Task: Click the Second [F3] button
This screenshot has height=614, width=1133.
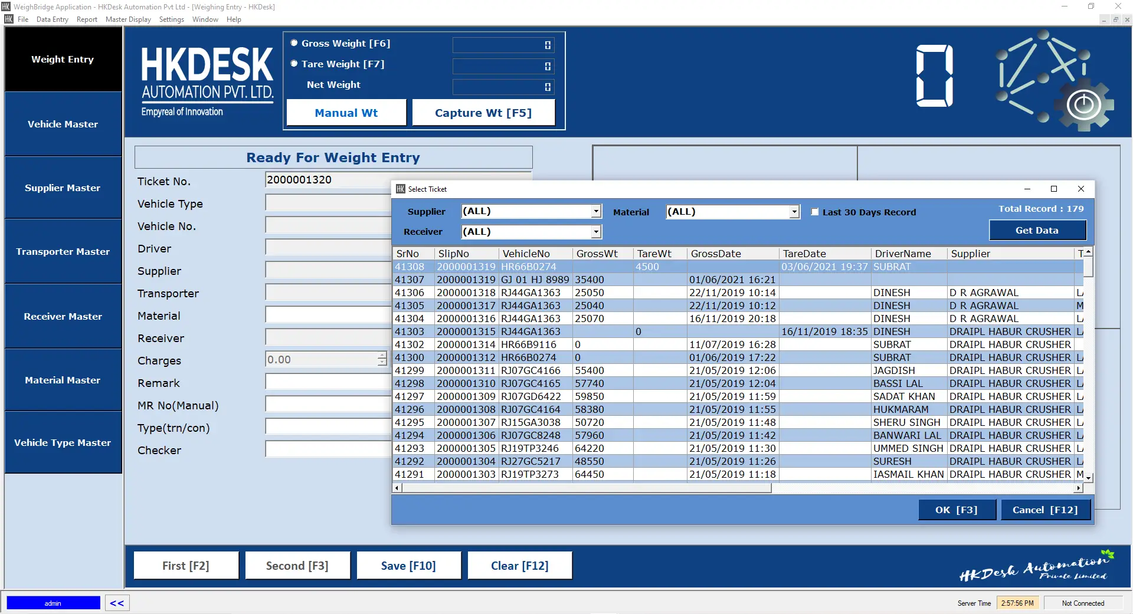Action: tap(297, 566)
